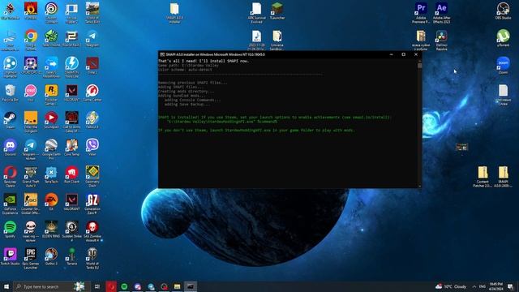This screenshot has height=292, width=519.
Task: Open the EA app desktop shortcut
Action: tap(51, 202)
